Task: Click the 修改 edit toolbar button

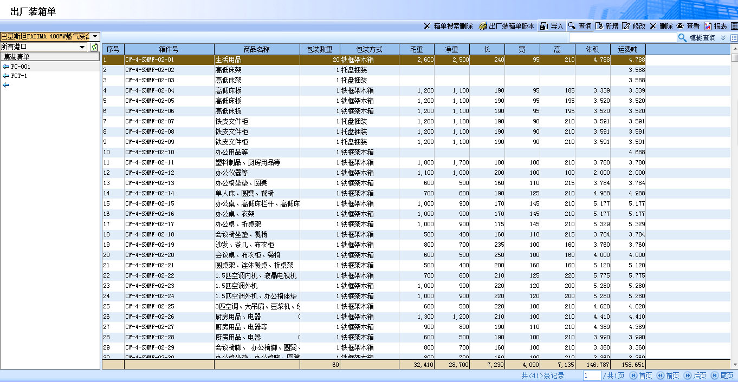Action: pos(633,26)
